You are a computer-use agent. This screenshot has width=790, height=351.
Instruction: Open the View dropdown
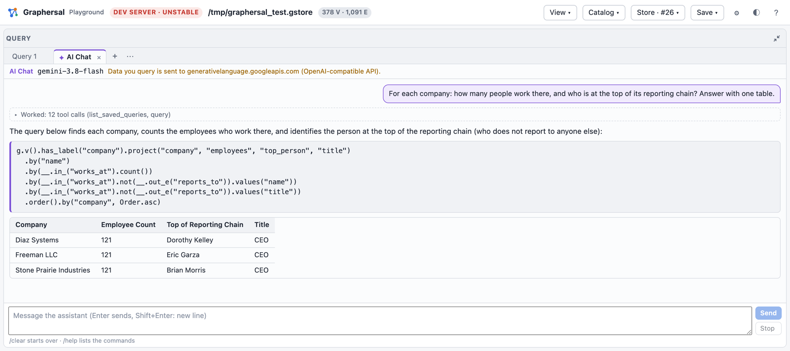pyautogui.click(x=560, y=13)
